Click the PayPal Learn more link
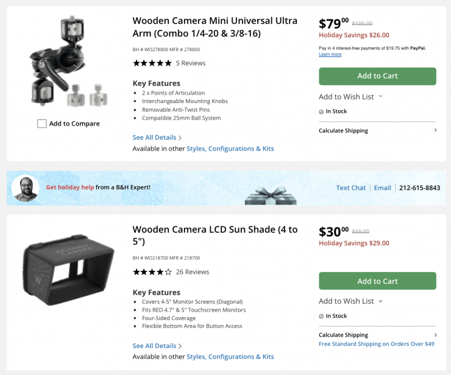This screenshot has height=375, width=451. point(330,54)
